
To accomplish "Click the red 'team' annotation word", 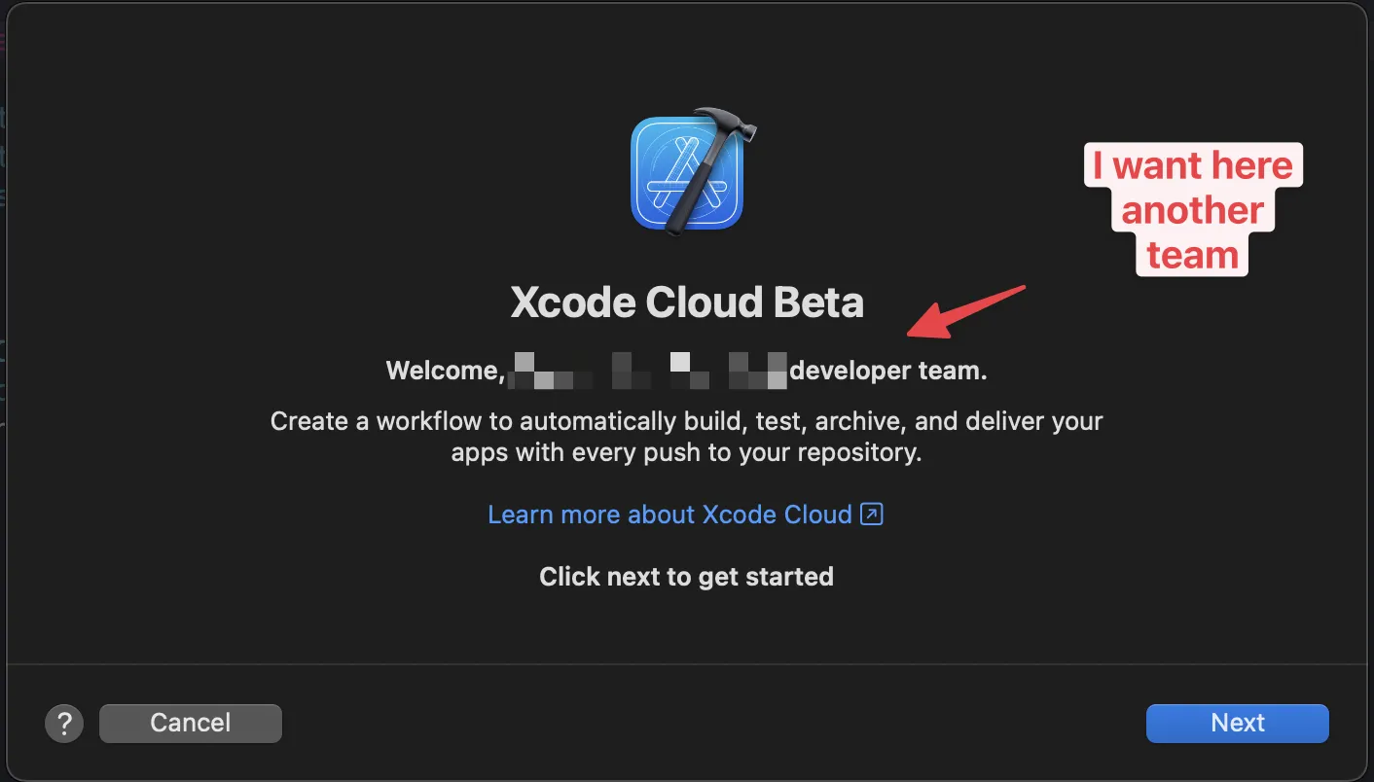I will [x=1192, y=255].
